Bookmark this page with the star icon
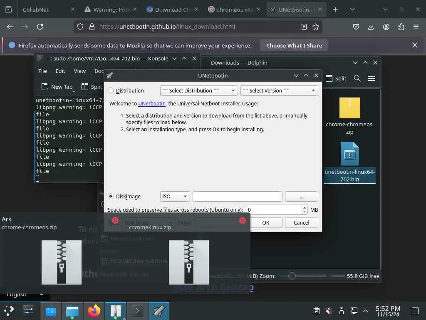This screenshot has width=426, height=320. pos(316,27)
